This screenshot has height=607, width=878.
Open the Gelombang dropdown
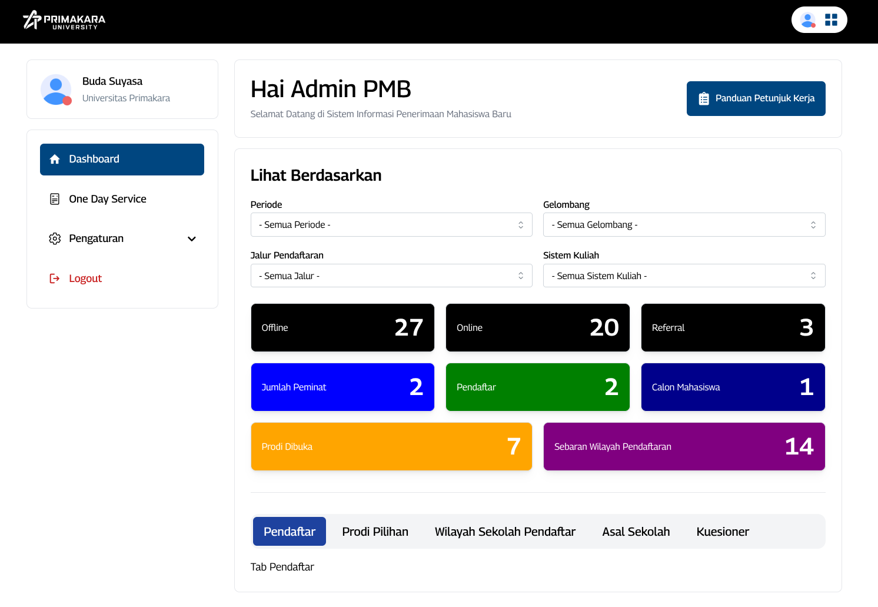[x=683, y=225]
